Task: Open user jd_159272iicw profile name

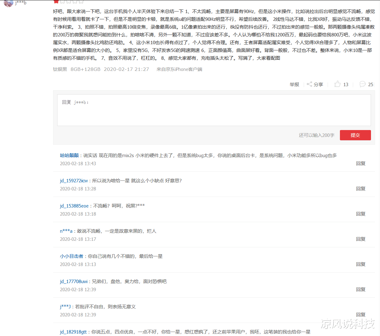Action: 74,180
